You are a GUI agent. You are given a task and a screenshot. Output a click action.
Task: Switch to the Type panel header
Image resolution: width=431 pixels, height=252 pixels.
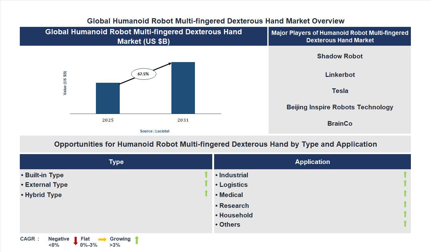point(116,162)
